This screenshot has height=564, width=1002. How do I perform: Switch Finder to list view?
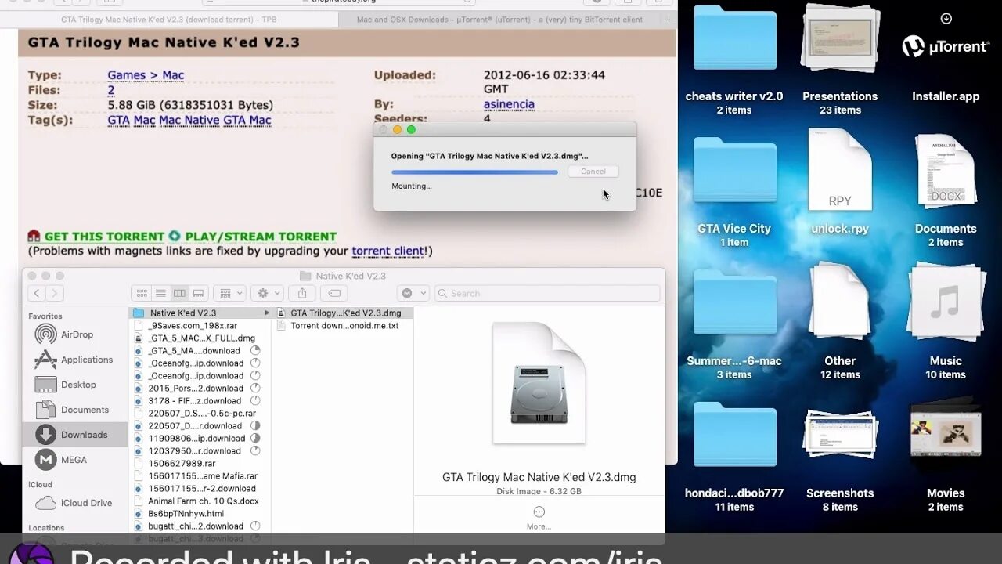pyautogui.click(x=160, y=293)
